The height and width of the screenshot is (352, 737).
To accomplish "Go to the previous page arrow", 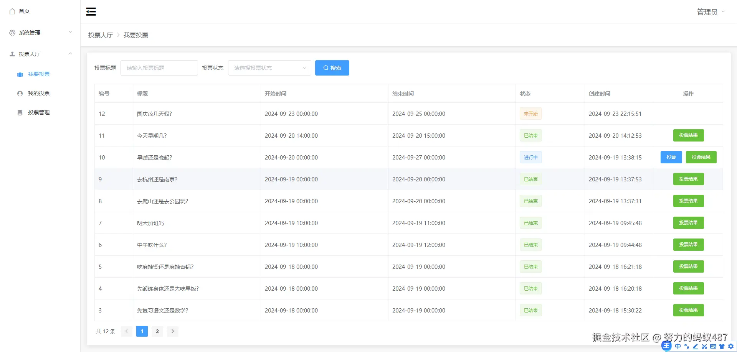I will click(x=127, y=331).
